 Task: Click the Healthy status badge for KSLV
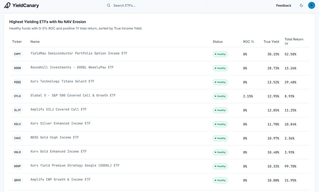220,124
